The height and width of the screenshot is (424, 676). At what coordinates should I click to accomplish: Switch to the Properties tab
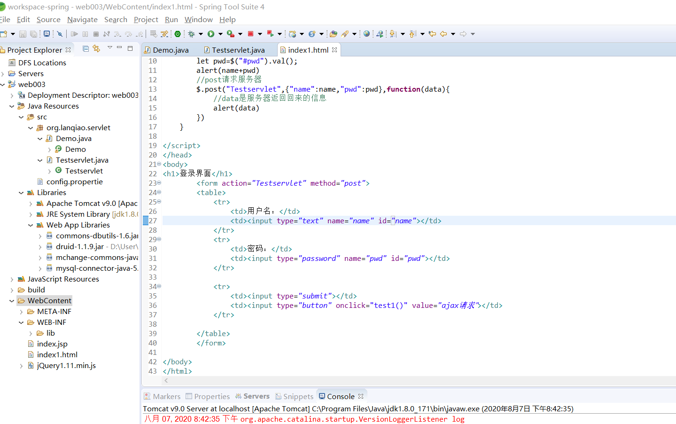(x=208, y=396)
